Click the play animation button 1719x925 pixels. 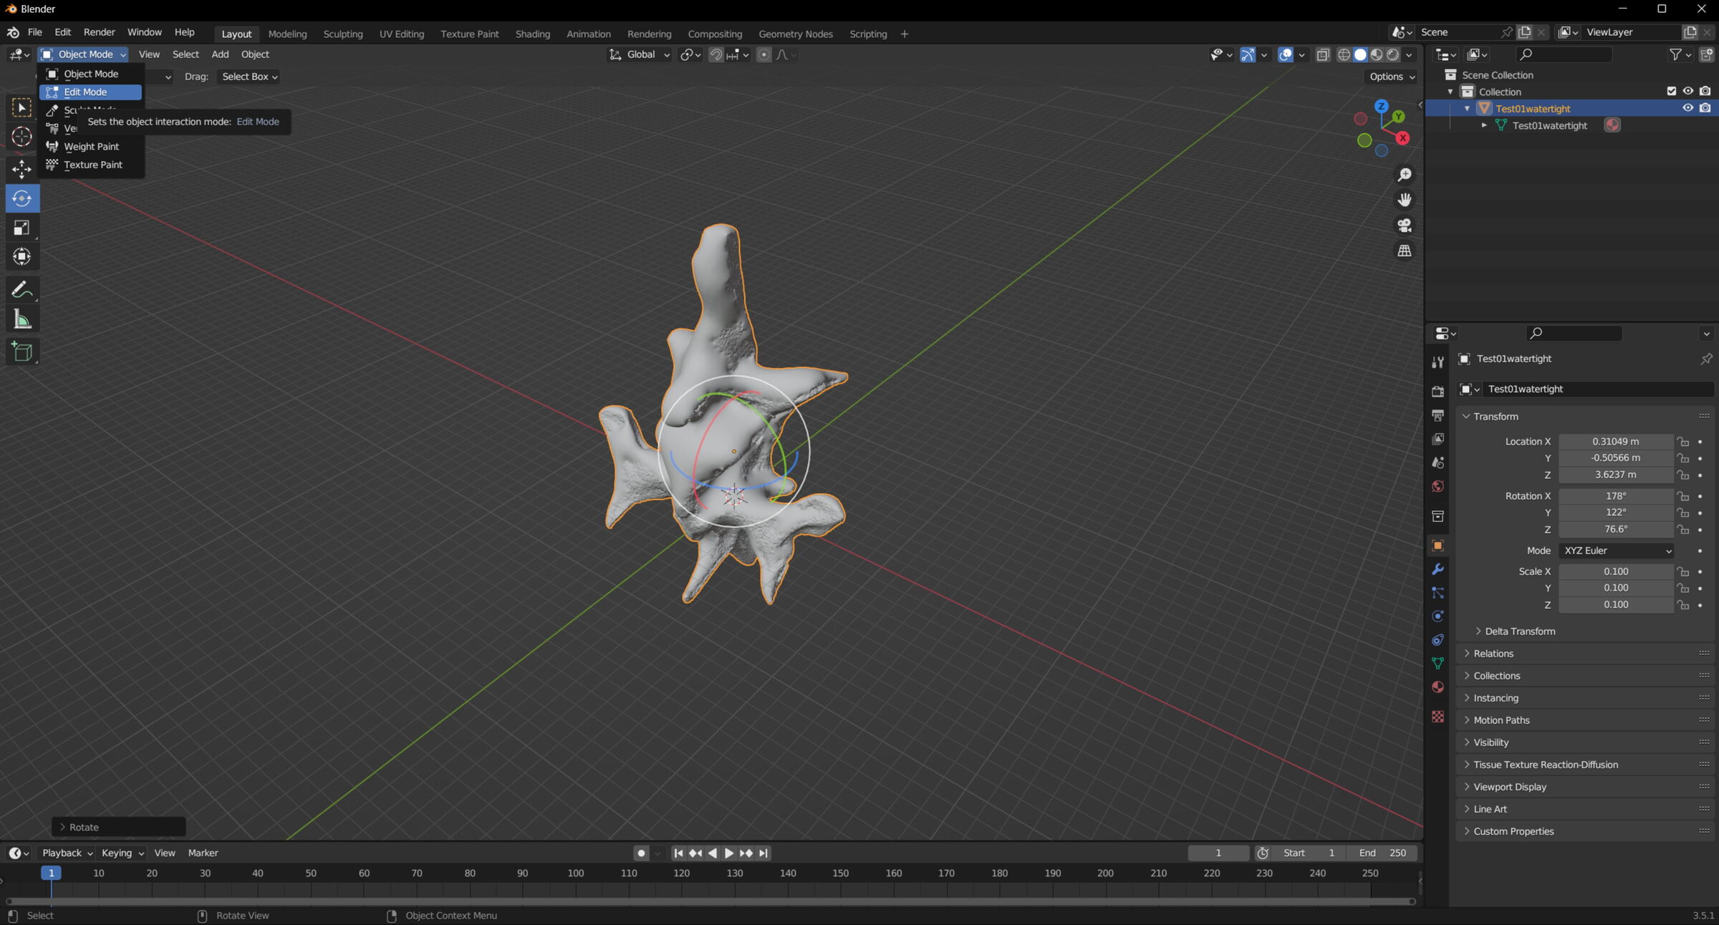(x=729, y=853)
